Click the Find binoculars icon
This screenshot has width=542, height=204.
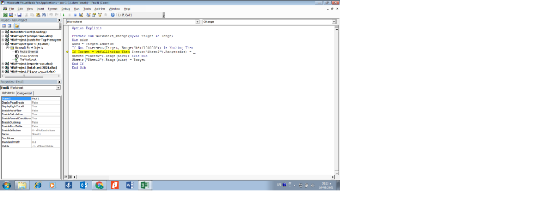pyautogui.click(x=43, y=15)
